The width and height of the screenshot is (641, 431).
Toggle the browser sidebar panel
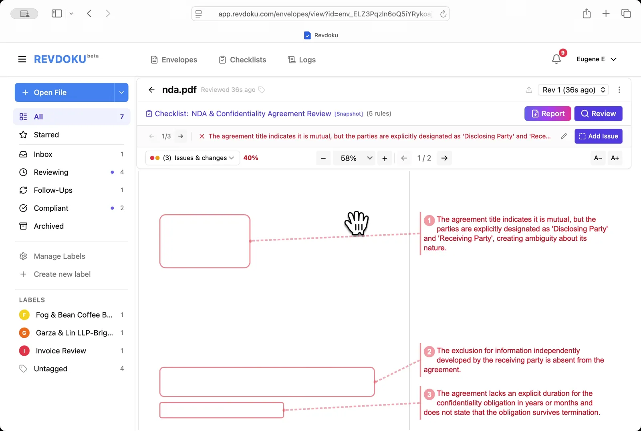pyautogui.click(x=56, y=13)
